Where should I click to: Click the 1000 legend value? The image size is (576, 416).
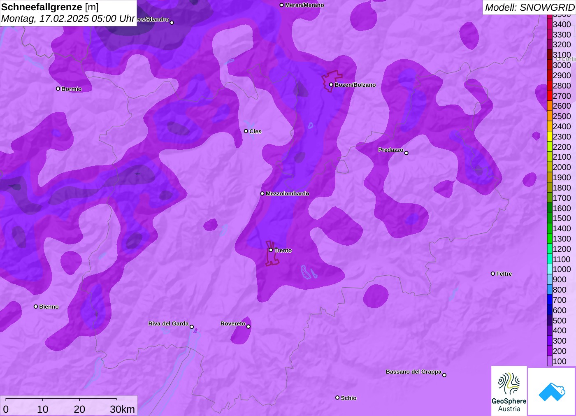coord(562,269)
